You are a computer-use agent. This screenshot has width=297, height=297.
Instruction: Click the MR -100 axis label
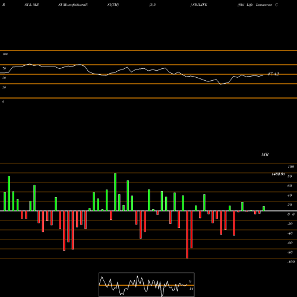click(x=291, y=262)
